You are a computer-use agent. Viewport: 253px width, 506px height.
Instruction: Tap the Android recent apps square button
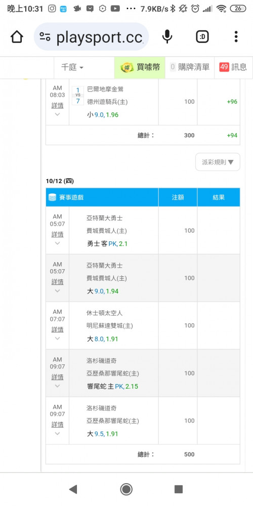(179, 489)
